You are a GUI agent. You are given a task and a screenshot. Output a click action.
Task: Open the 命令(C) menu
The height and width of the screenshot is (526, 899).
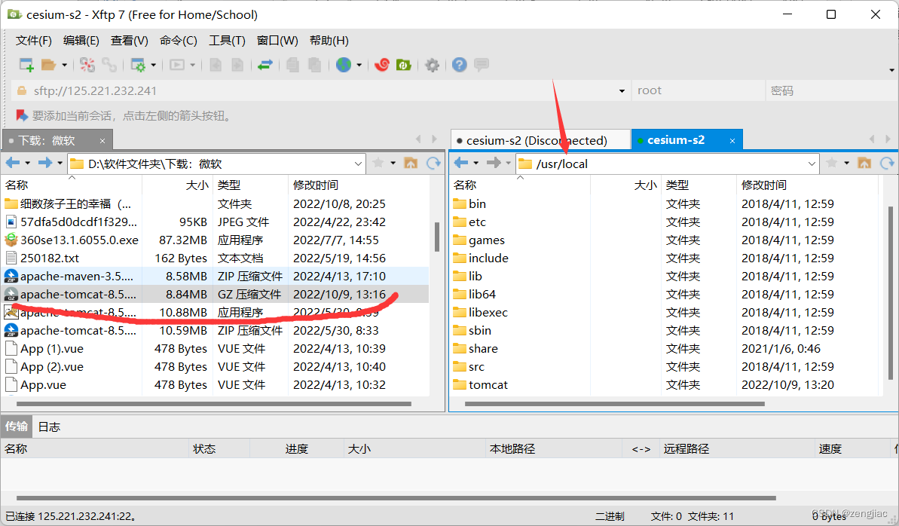click(179, 41)
